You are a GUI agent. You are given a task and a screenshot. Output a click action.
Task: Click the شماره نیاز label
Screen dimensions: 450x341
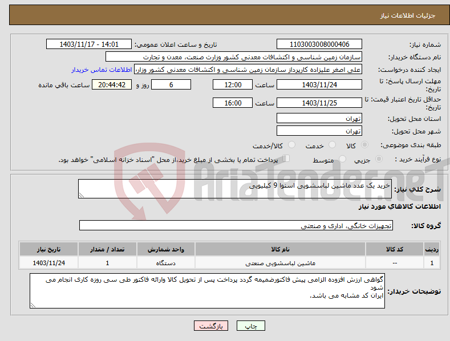pyautogui.click(x=425, y=45)
